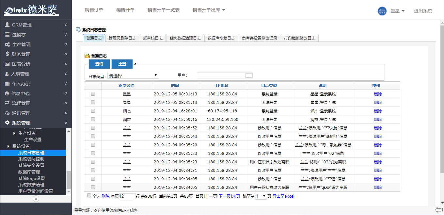Switch to the 负库存设置修改记录 tab

260,38
